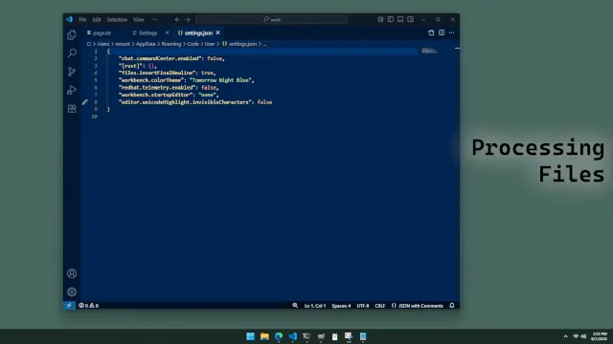The width and height of the screenshot is (613, 344).
Task: Close the settings.json tab
Action: 217,32
